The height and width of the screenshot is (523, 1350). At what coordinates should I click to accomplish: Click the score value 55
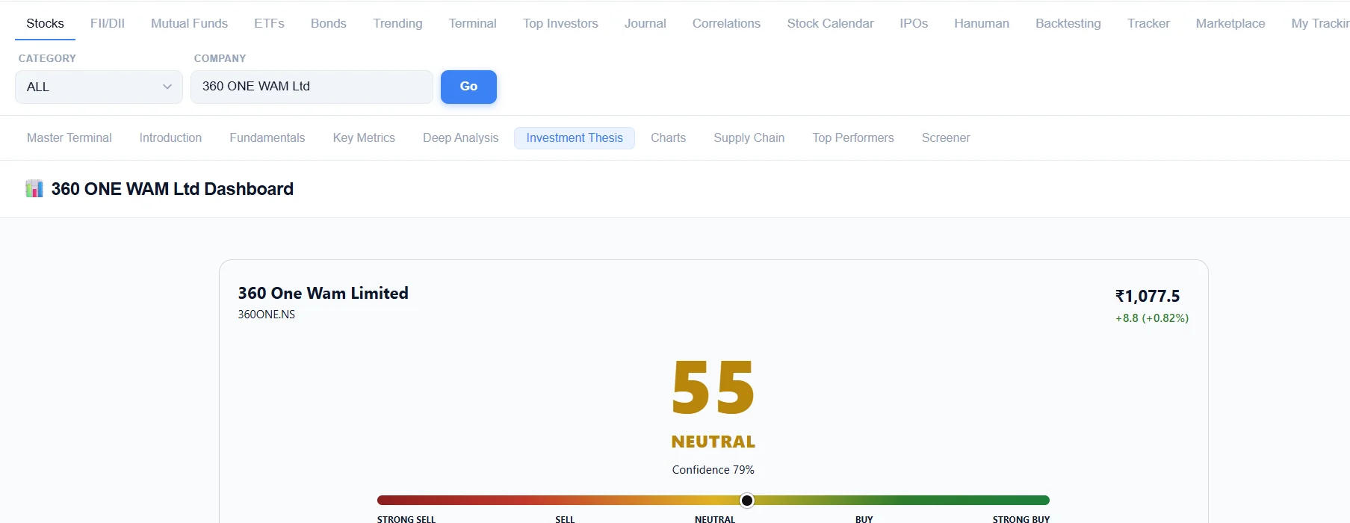713,388
